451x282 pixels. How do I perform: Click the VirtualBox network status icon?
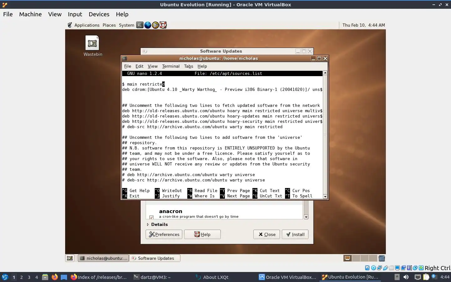380,268
